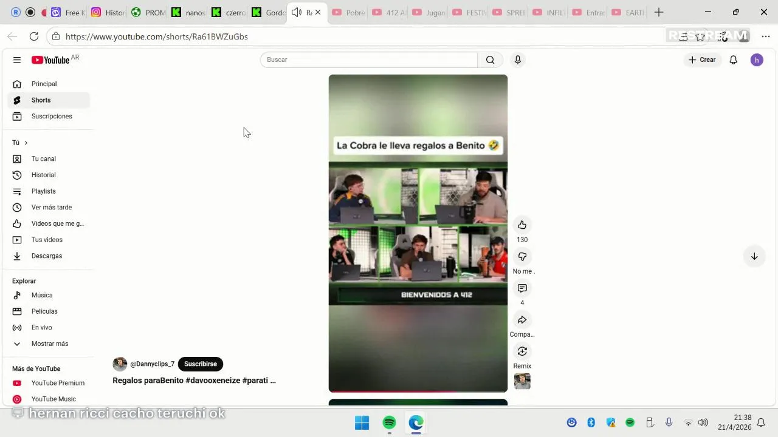This screenshot has width=778, height=437.
Task: Open a new browser tab
Action: [659, 12]
